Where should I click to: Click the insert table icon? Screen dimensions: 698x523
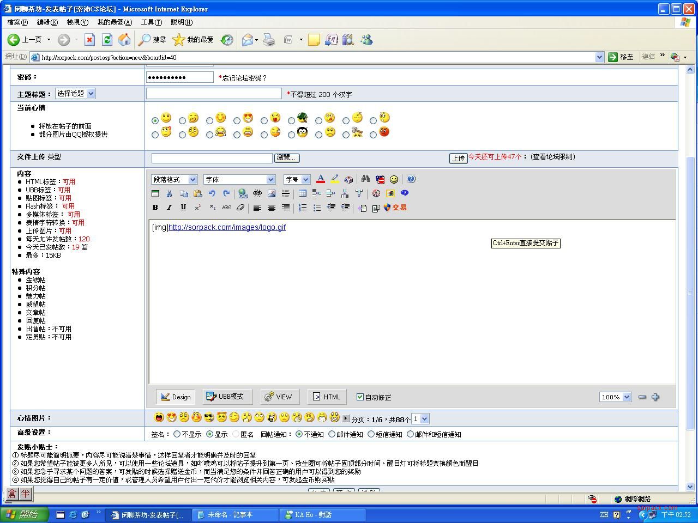[x=302, y=193]
